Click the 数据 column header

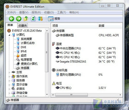click(x=110, y=26)
